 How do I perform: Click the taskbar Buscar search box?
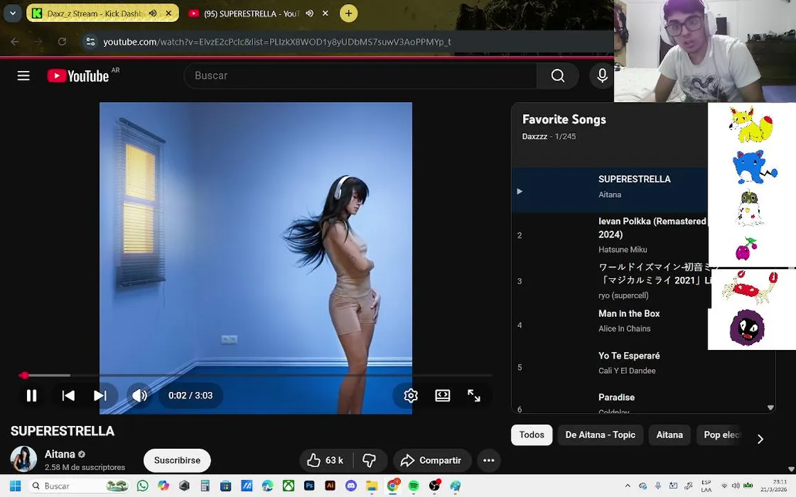pyautogui.click(x=79, y=486)
